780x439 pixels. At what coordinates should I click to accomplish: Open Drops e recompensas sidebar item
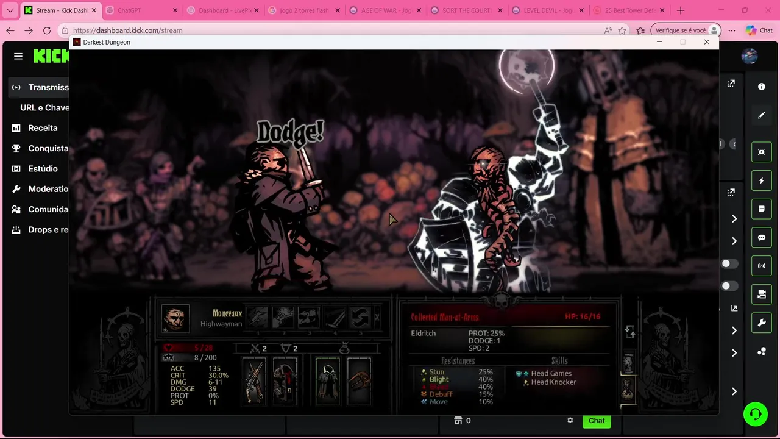coord(40,230)
